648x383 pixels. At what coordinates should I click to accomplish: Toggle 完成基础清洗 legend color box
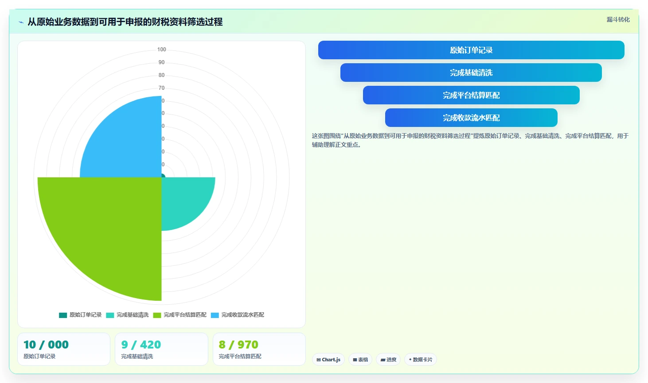[110, 315]
